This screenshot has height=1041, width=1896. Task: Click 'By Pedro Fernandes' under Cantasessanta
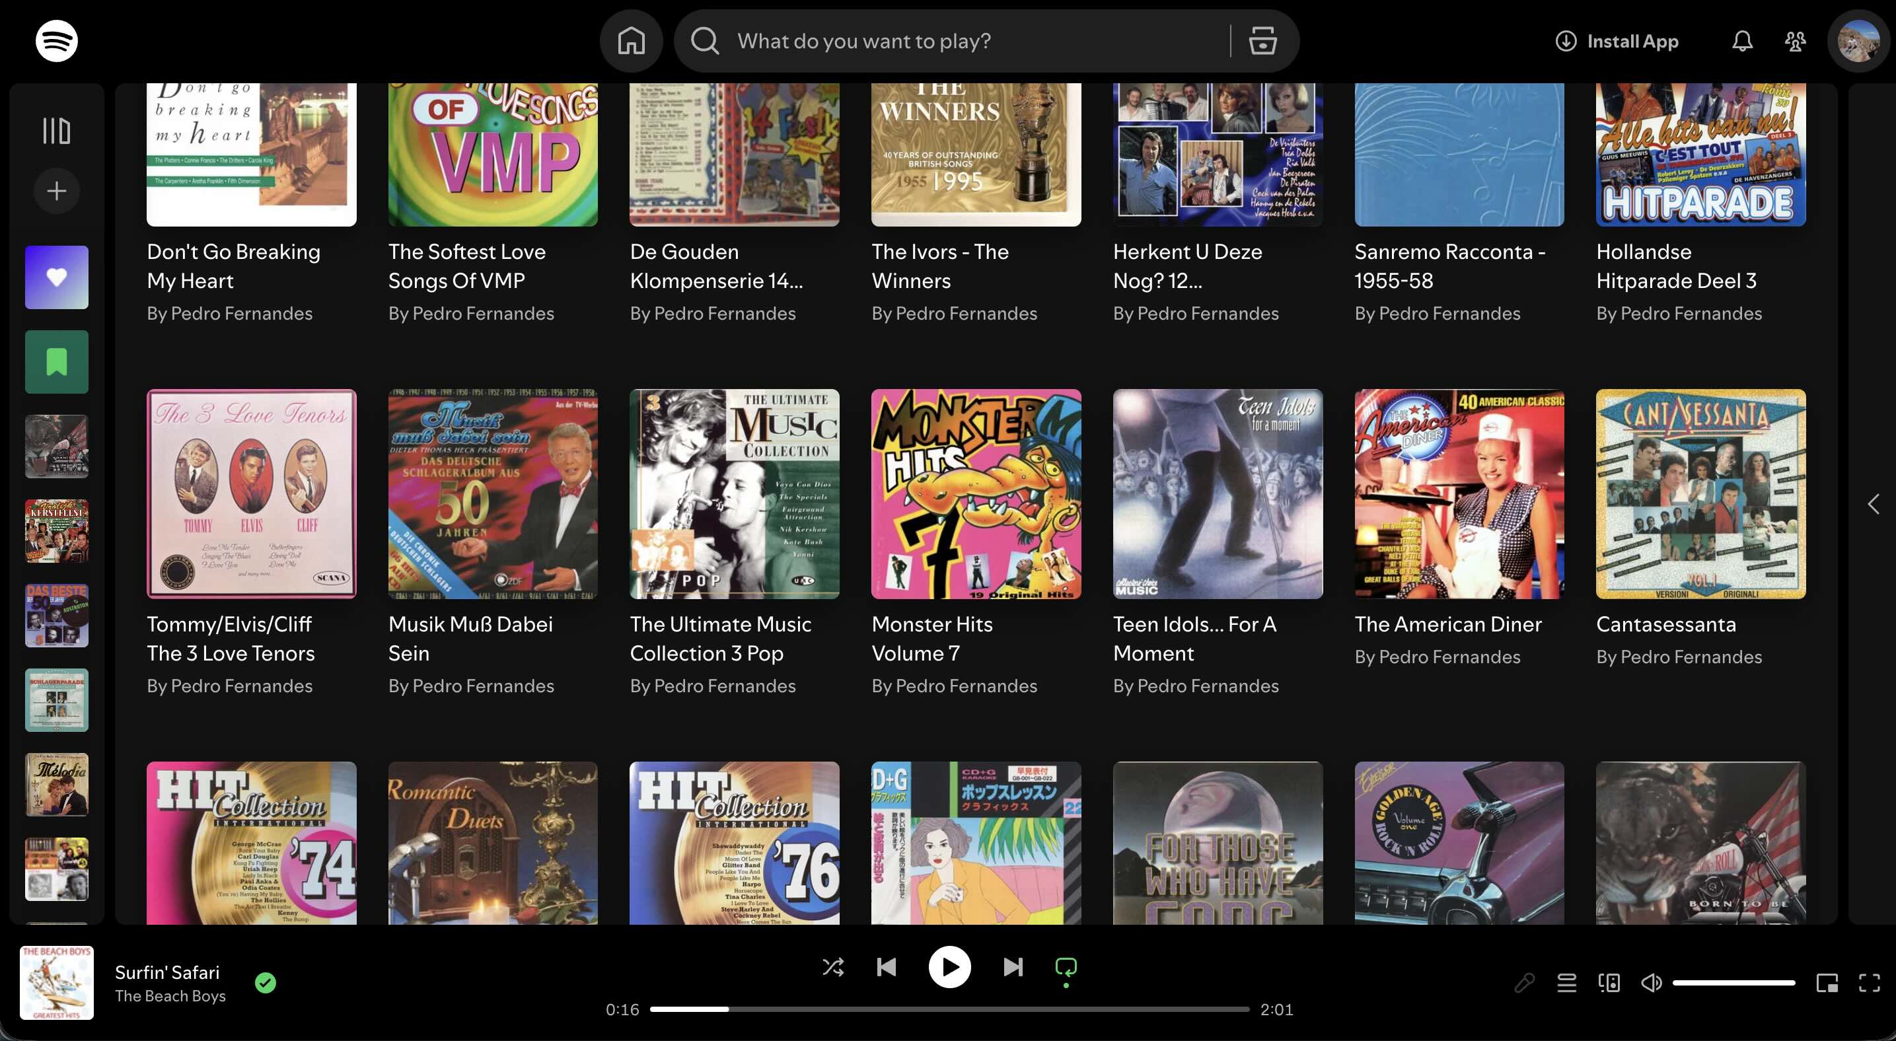1679,657
